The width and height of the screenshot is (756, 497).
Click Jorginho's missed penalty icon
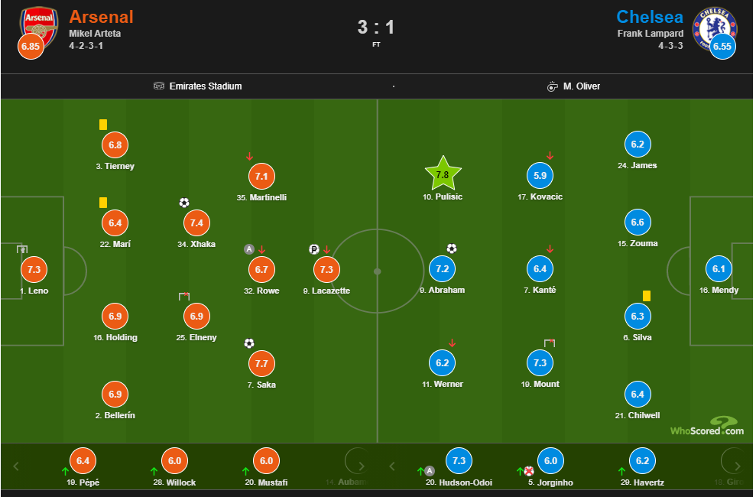[x=530, y=471]
